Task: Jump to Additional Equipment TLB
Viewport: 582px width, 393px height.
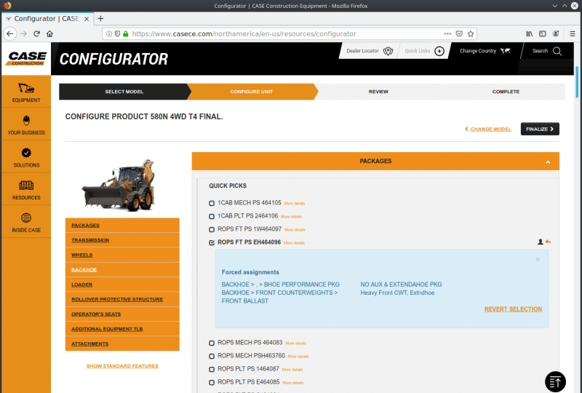Action: coord(107,329)
